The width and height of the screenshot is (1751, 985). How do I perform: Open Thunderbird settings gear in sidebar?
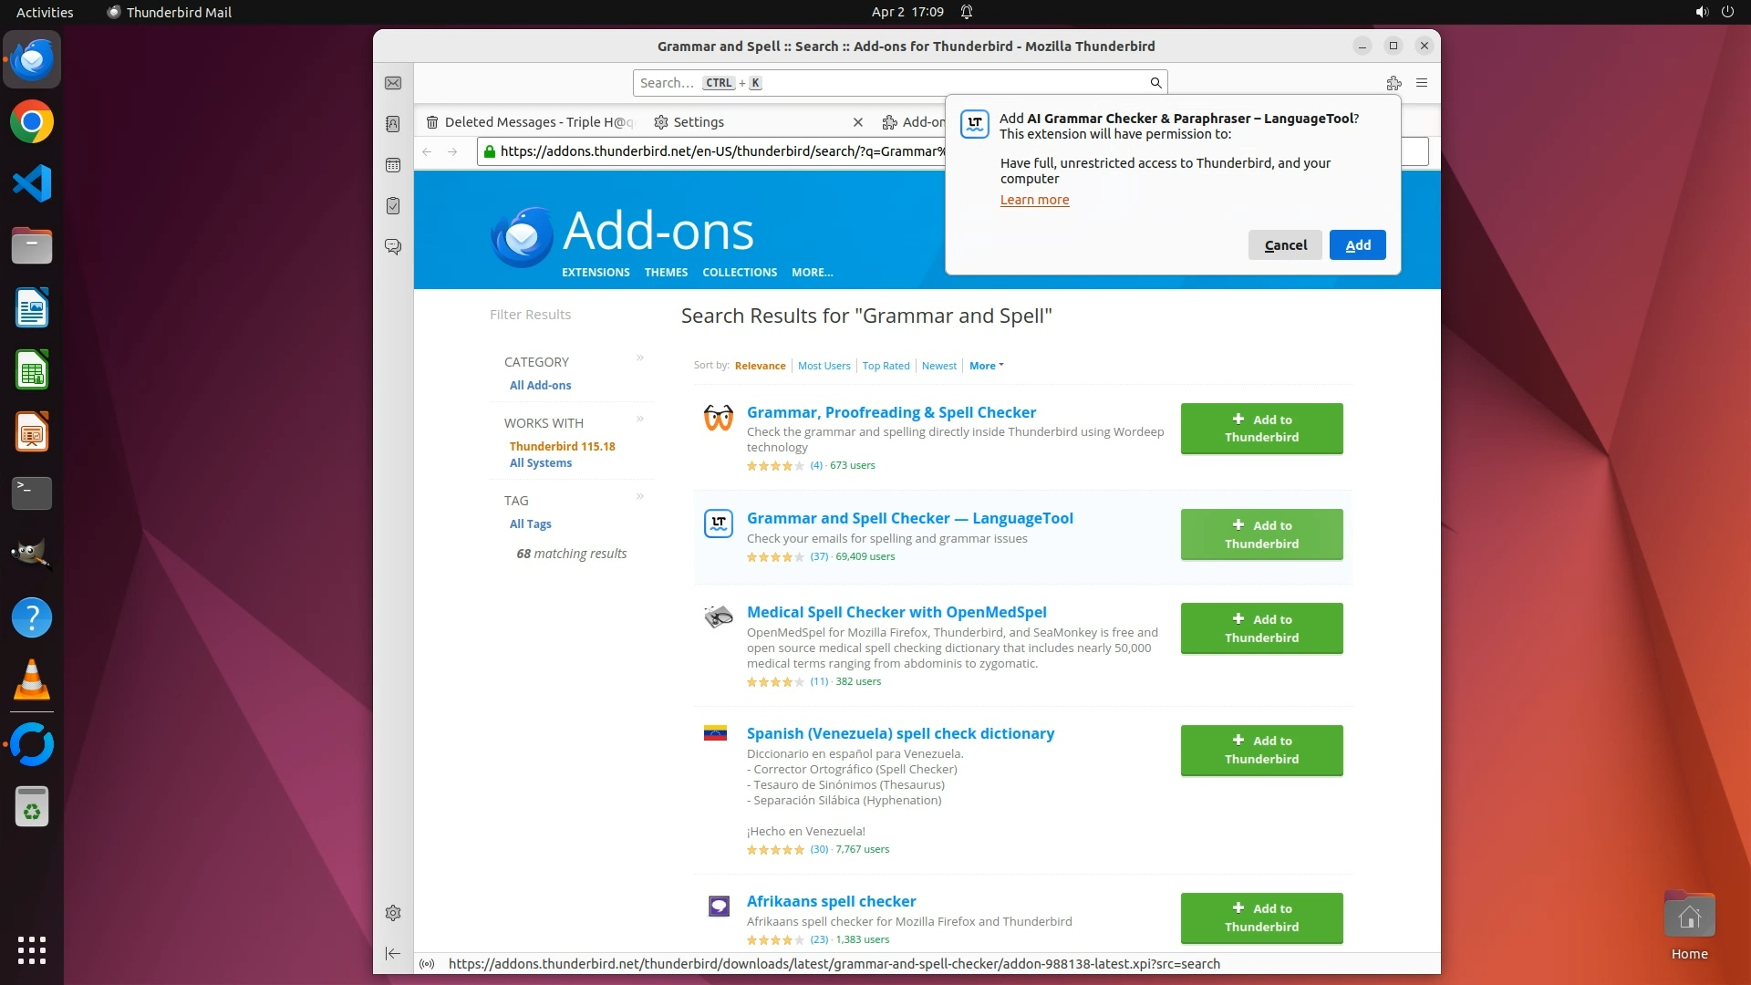(393, 913)
